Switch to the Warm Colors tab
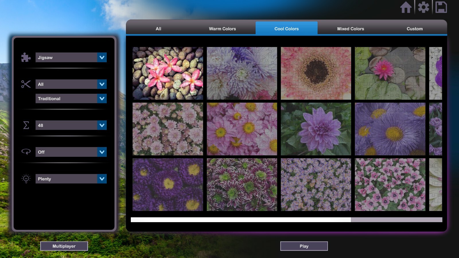Screen dimensions: 459x258 tap(222, 29)
